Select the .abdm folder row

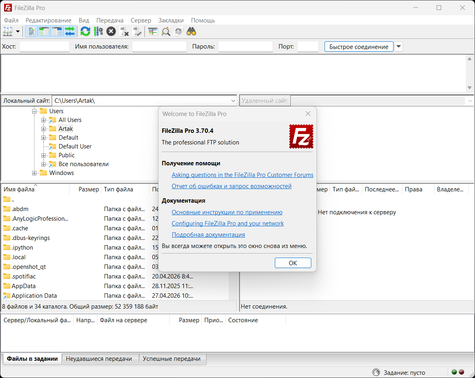click(x=115, y=209)
